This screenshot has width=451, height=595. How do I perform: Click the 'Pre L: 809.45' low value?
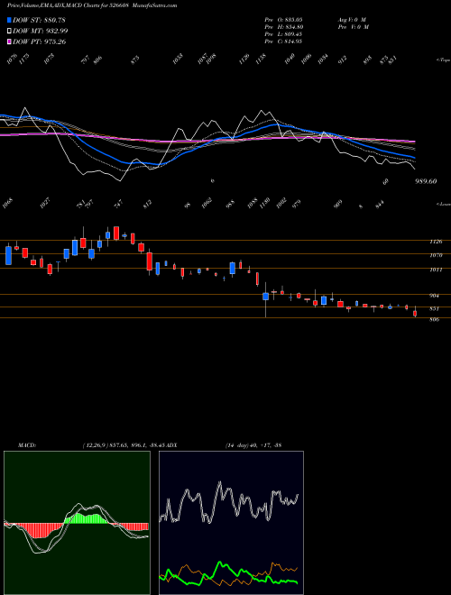coord(283,34)
